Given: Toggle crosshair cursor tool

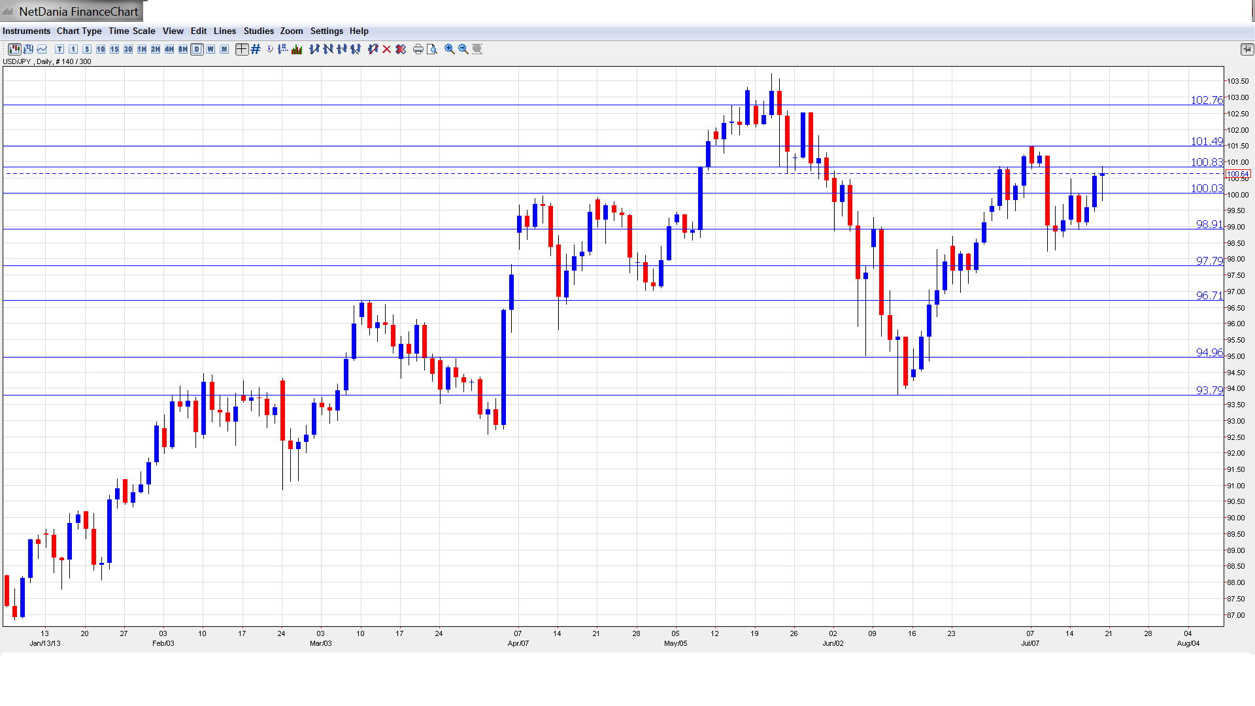Looking at the screenshot, I should (x=242, y=49).
